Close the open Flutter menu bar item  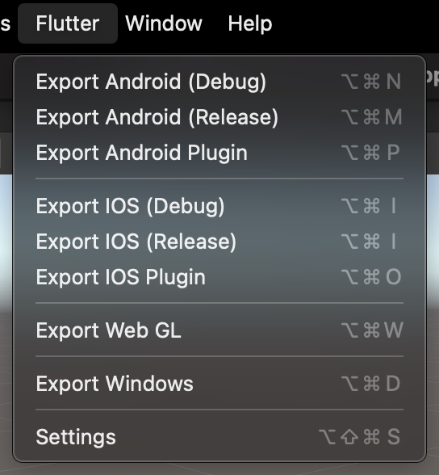68,23
